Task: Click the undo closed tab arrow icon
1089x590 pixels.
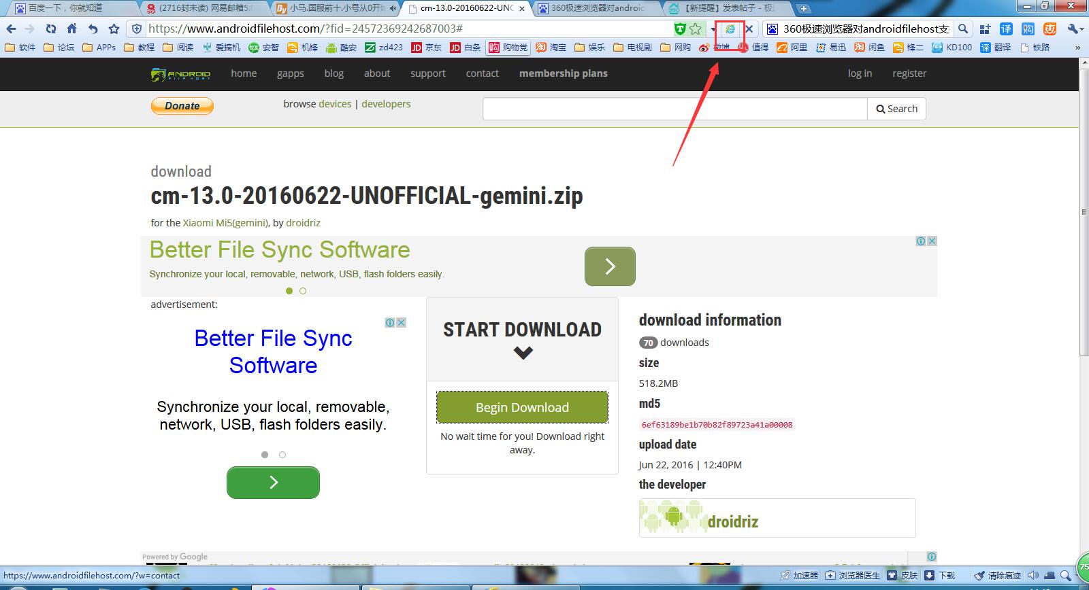Action: (x=93, y=29)
